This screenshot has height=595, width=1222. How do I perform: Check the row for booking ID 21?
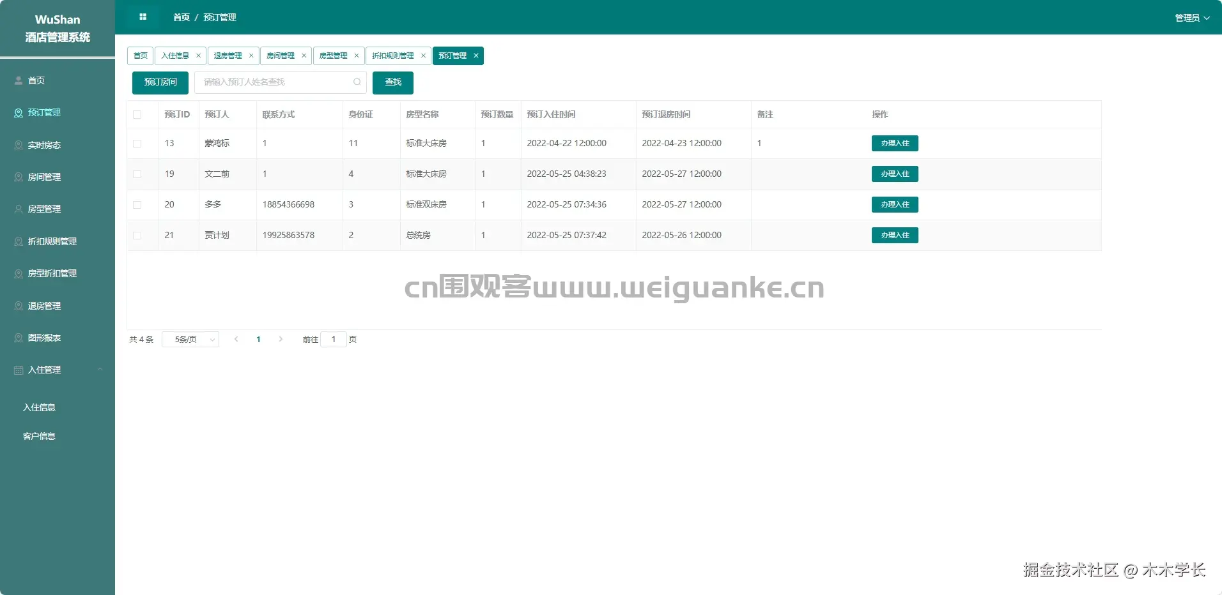tap(137, 236)
